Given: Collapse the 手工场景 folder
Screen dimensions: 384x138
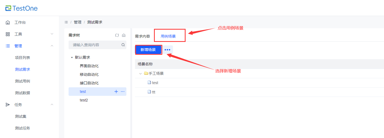Looking at the screenshot, I should pyautogui.click(x=140, y=73).
